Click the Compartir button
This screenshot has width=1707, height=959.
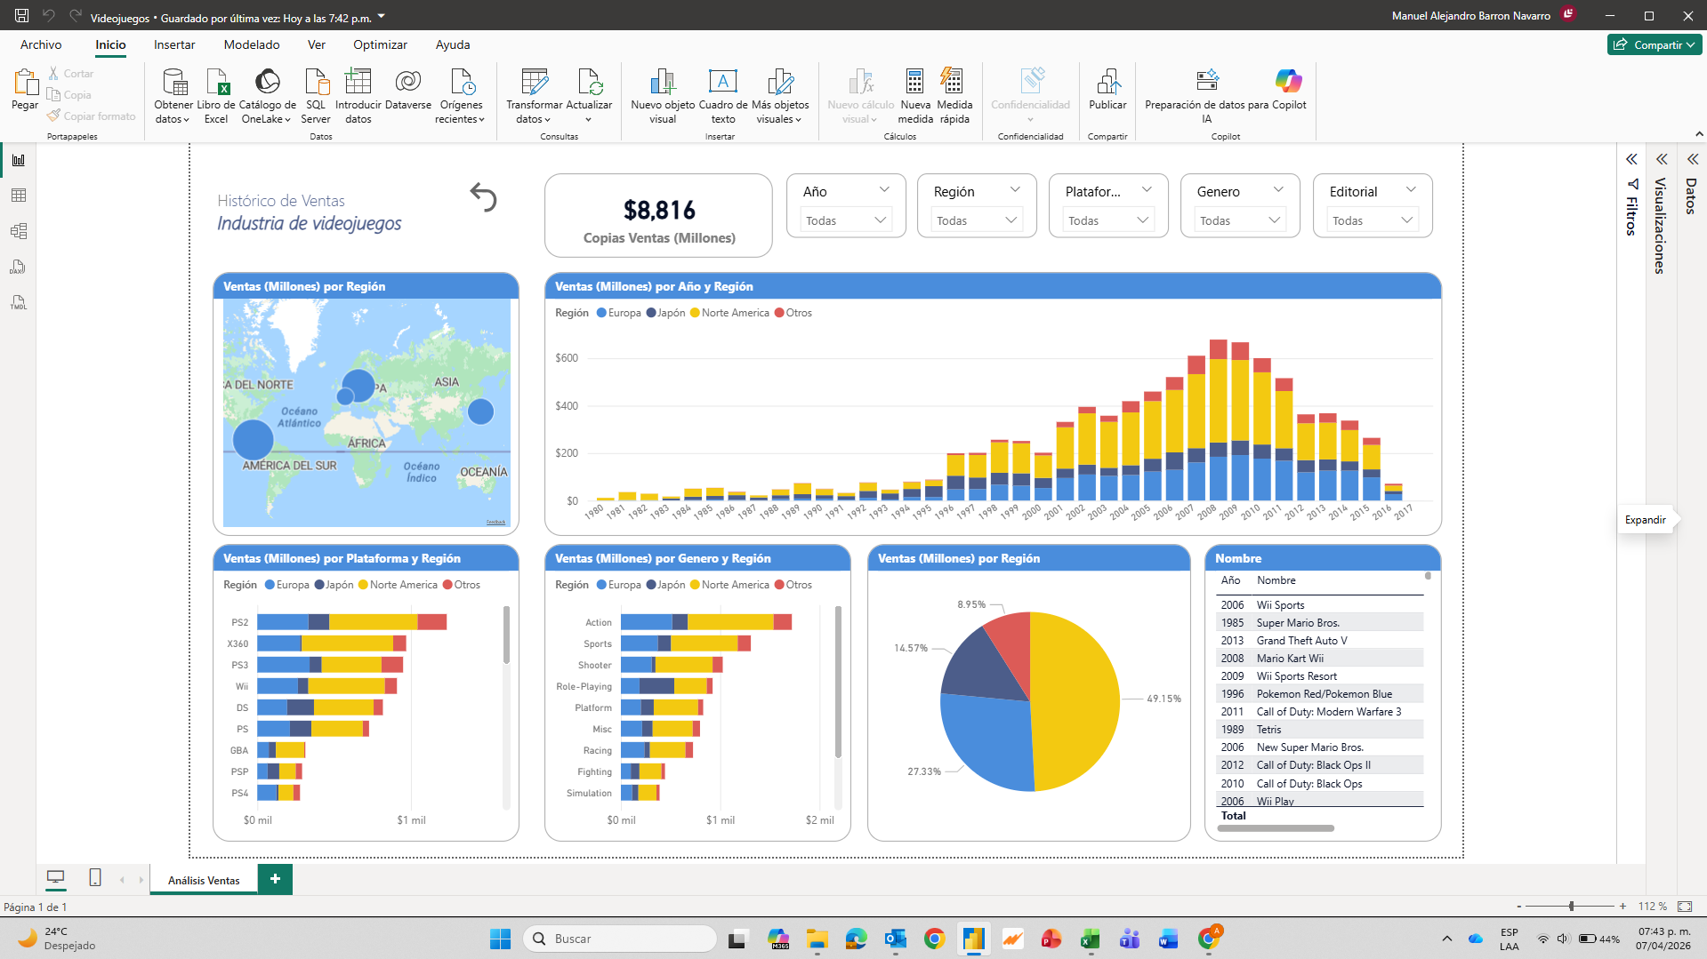pos(1655,44)
